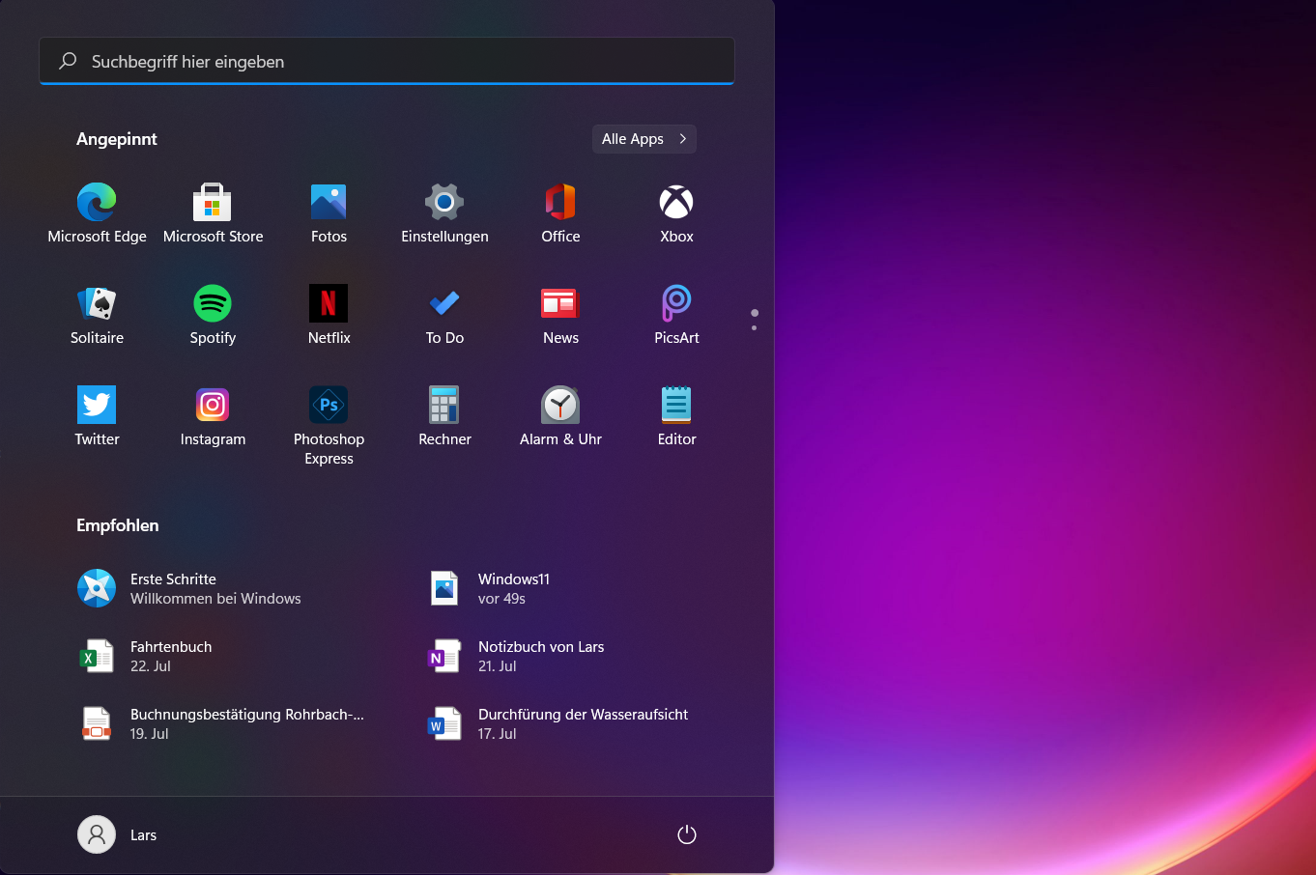Launch Alarm & Uhr
This screenshot has width=1316, height=875.
[560, 416]
